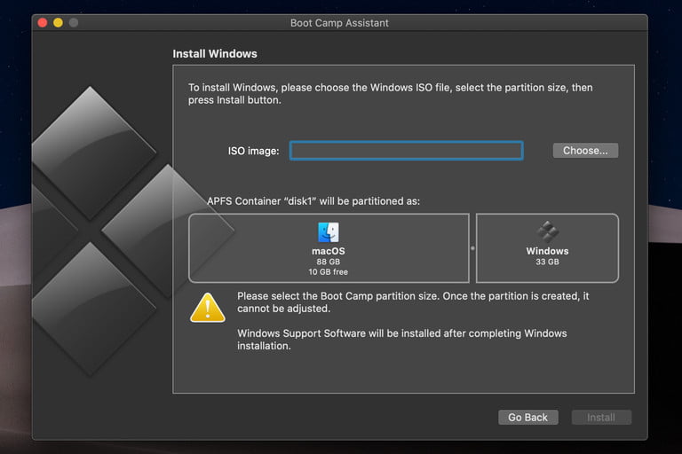Image resolution: width=682 pixels, height=454 pixels.
Task: Select the '88 GB' macOS partition size text
Action: pyautogui.click(x=328, y=262)
